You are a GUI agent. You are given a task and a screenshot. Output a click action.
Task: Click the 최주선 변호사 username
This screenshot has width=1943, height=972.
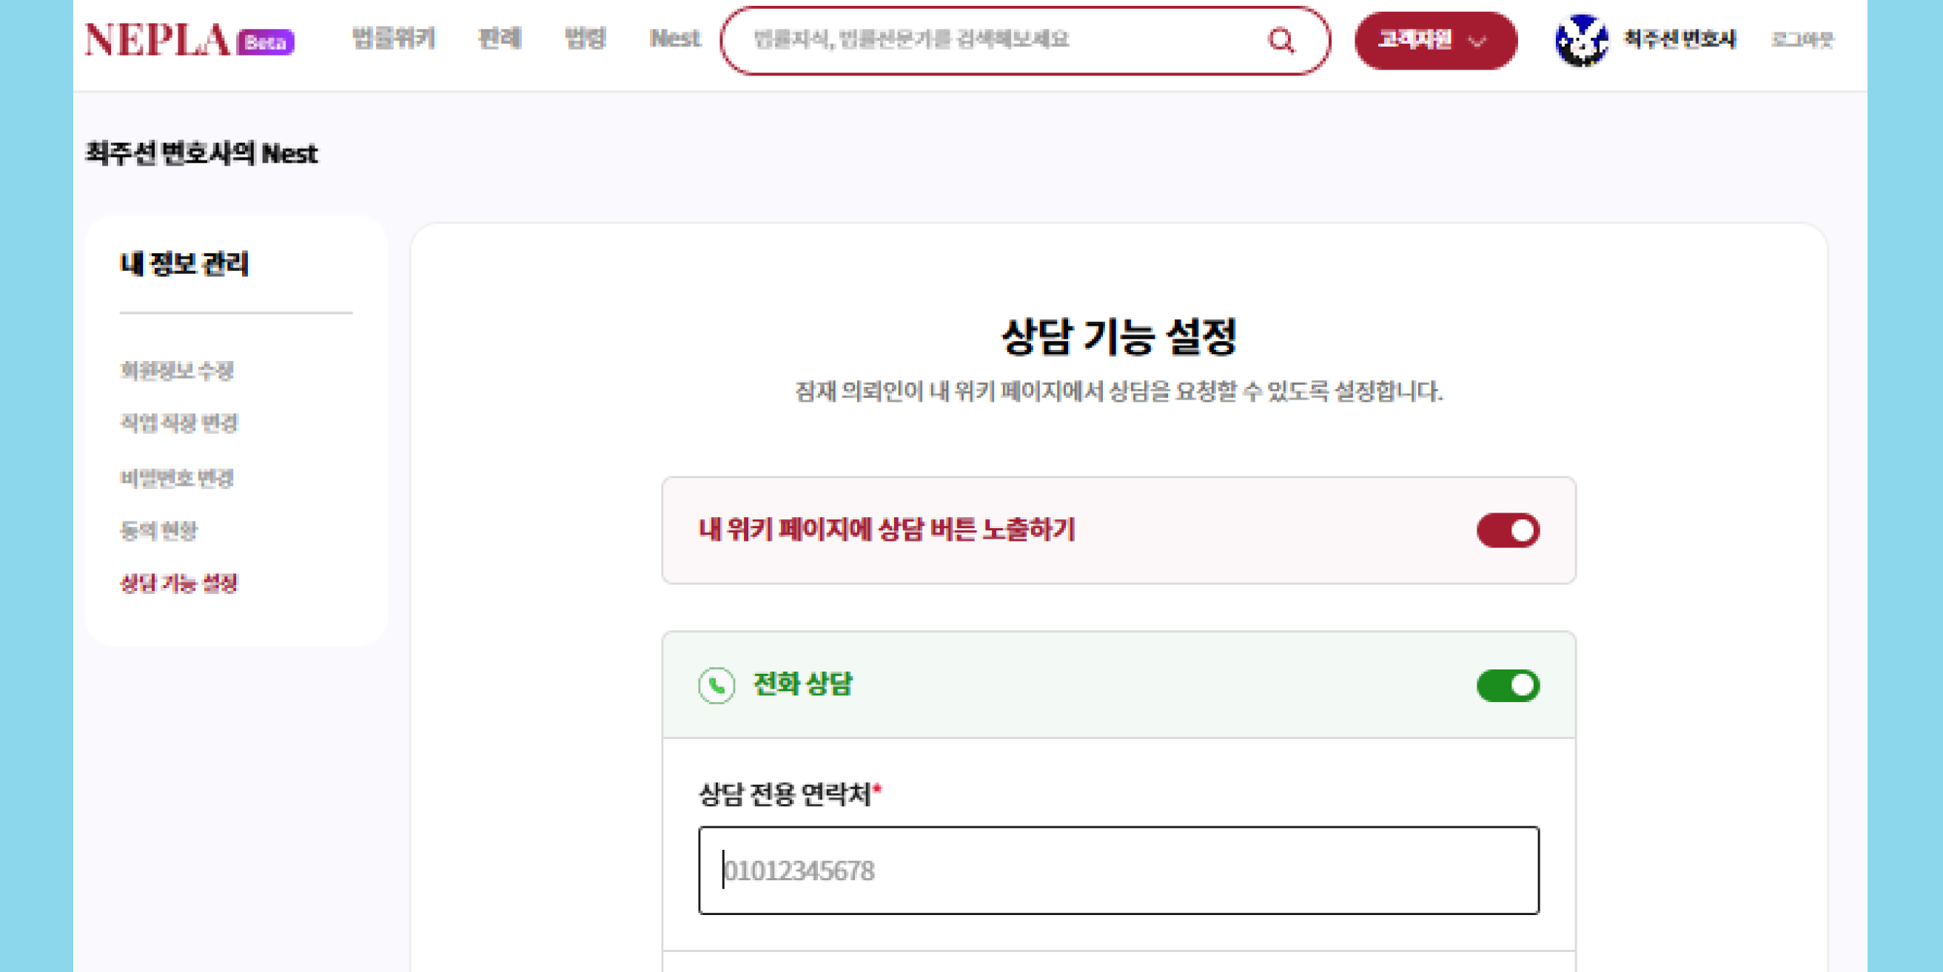[1679, 39]
